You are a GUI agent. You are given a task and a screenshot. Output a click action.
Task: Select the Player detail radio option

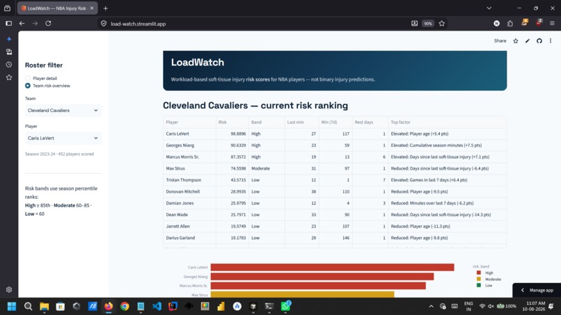[x=28, y=79]
